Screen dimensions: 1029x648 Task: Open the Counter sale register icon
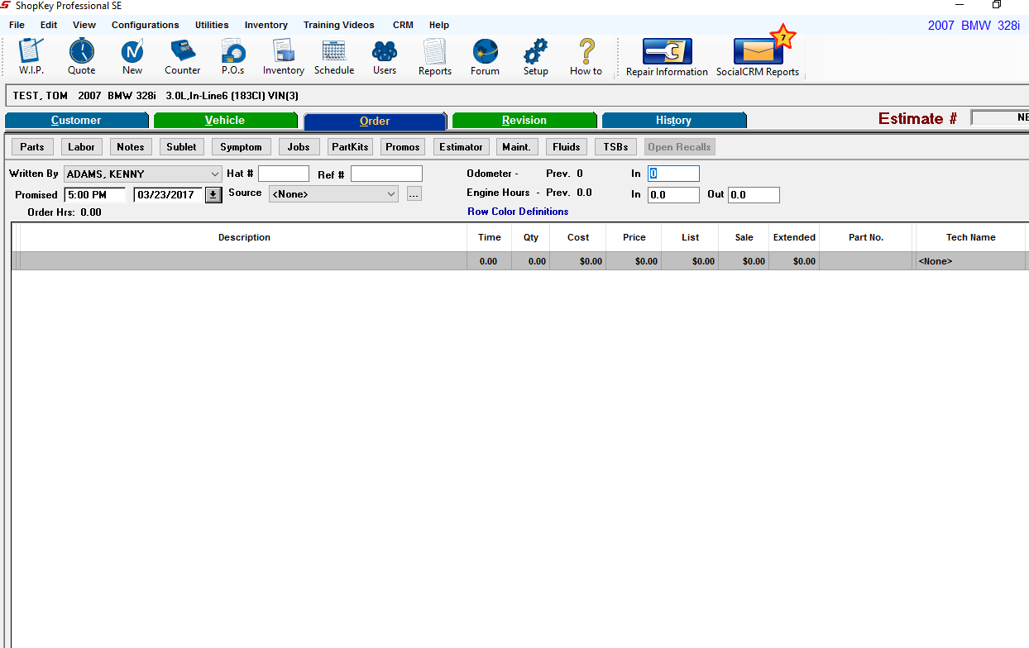[183, 57]
